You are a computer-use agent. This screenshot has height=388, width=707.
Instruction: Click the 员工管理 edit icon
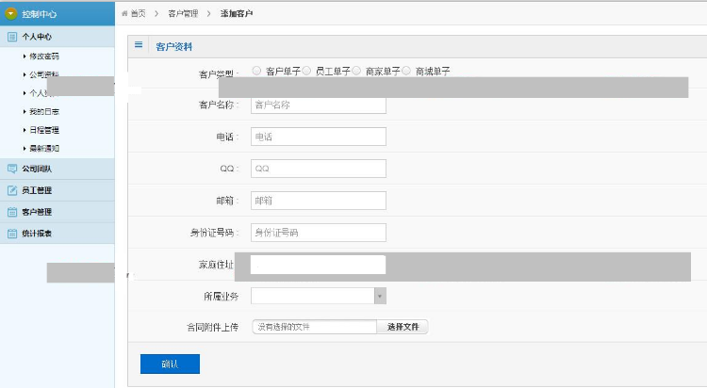[x=12, y=190]
